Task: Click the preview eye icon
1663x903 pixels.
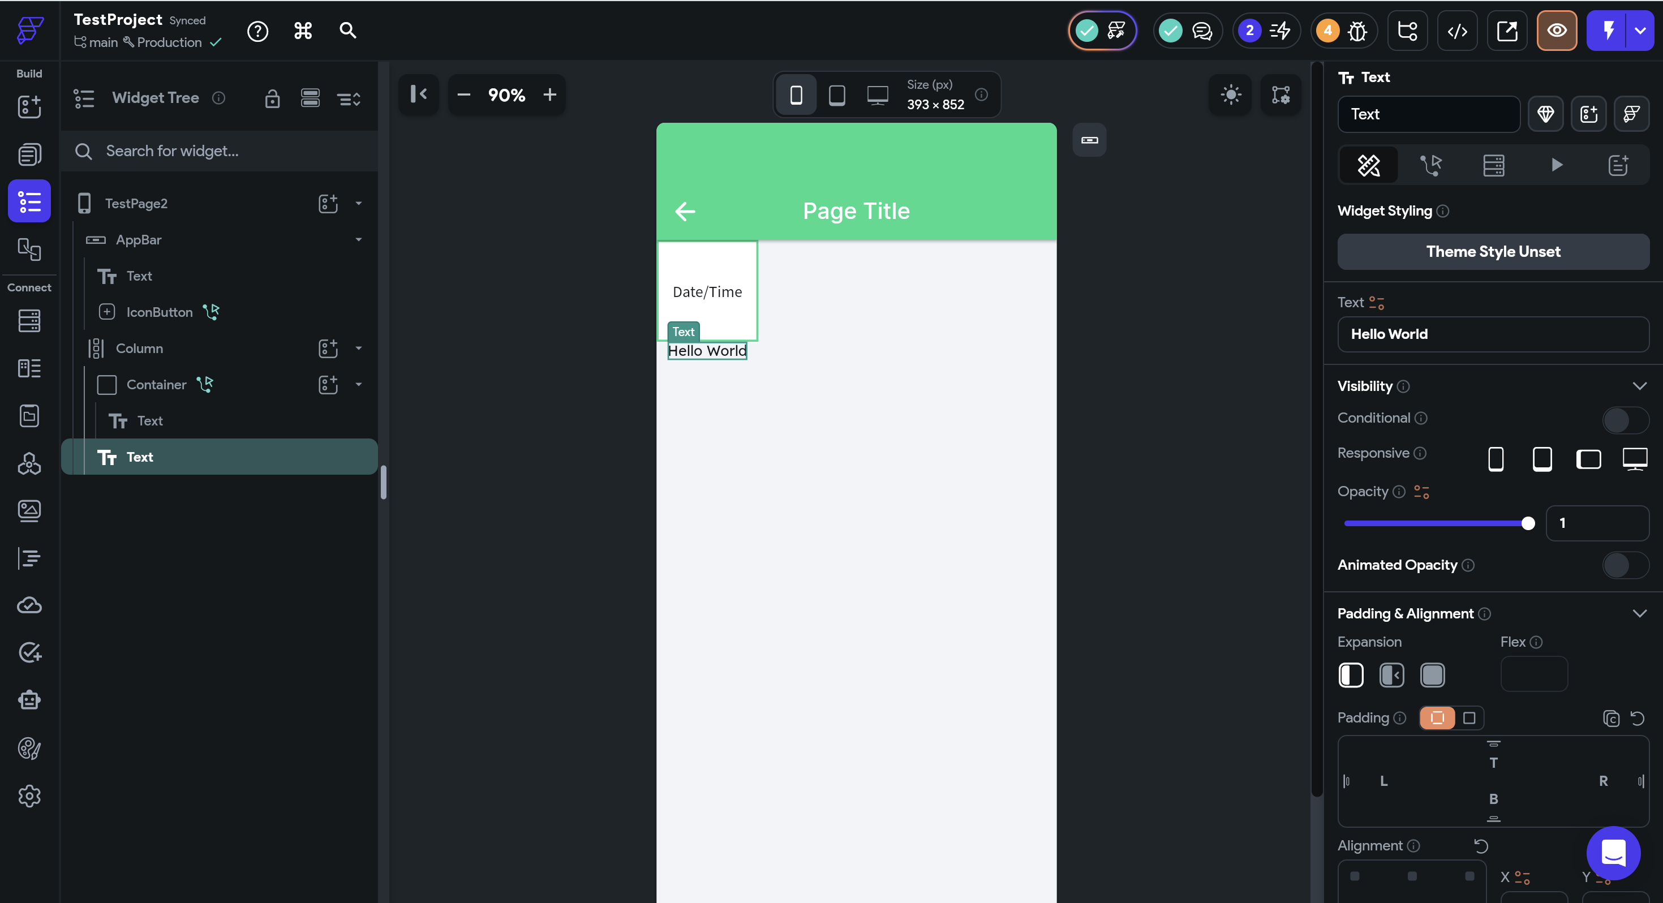Action: coord(1556,31)
